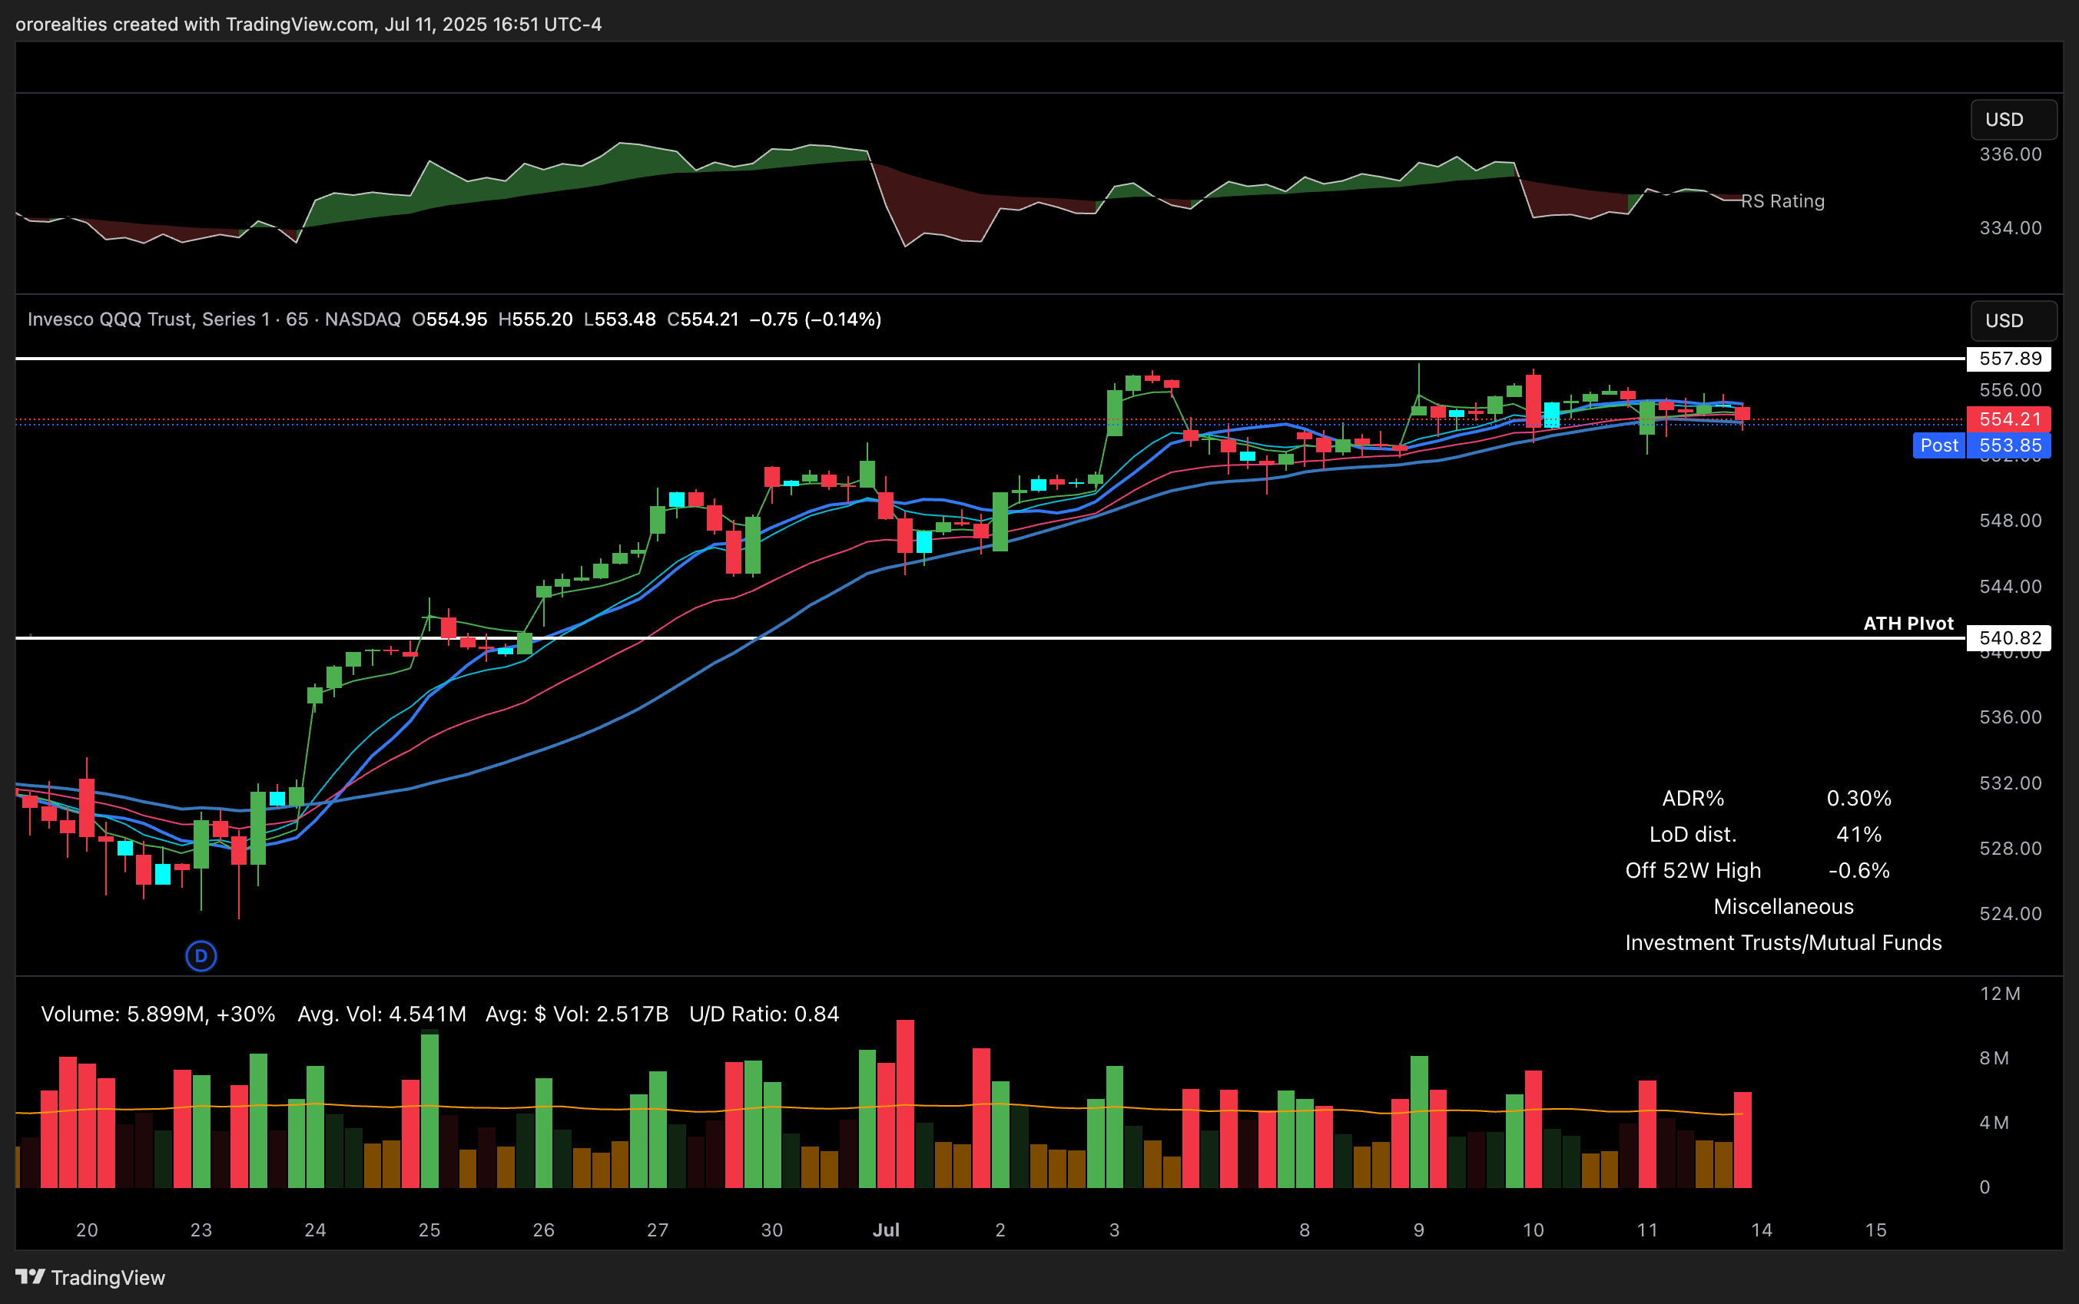Click the 336.00 RS scale label
2079x1304 pixels.
(2011, 154)
